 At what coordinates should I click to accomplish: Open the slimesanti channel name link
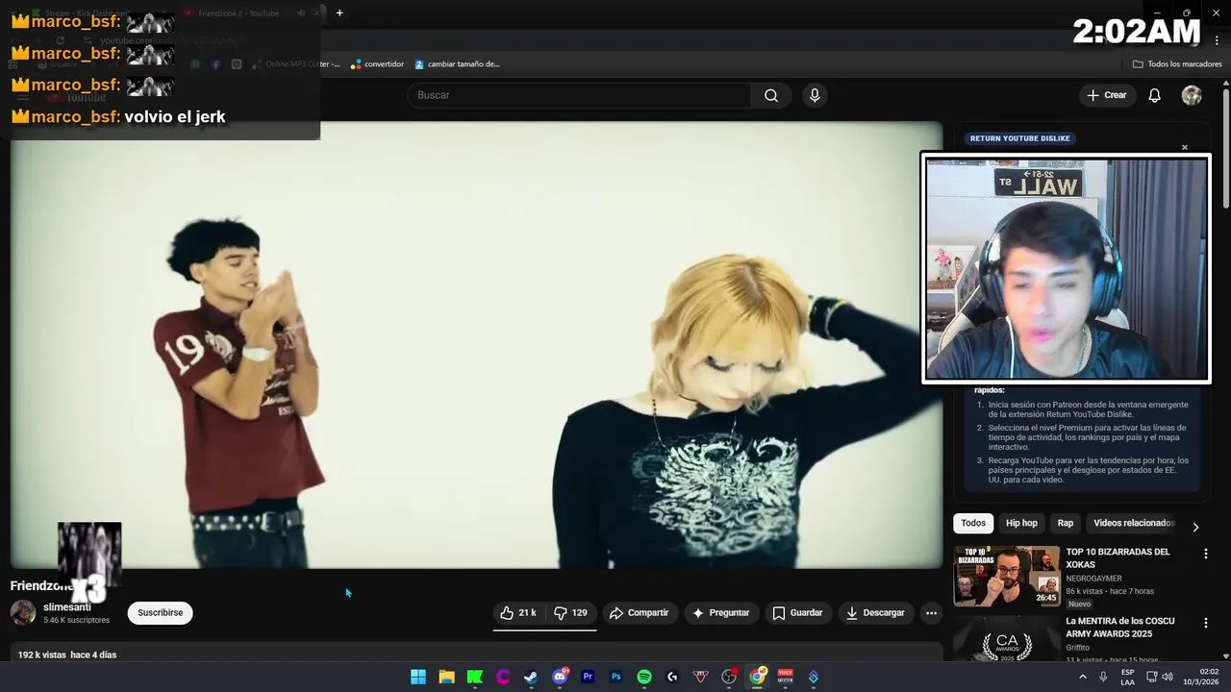point(67,607)
